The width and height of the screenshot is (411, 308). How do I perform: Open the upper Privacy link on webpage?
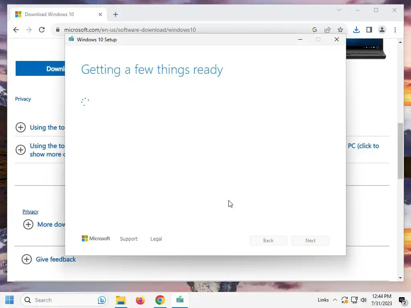pos(23,99)
